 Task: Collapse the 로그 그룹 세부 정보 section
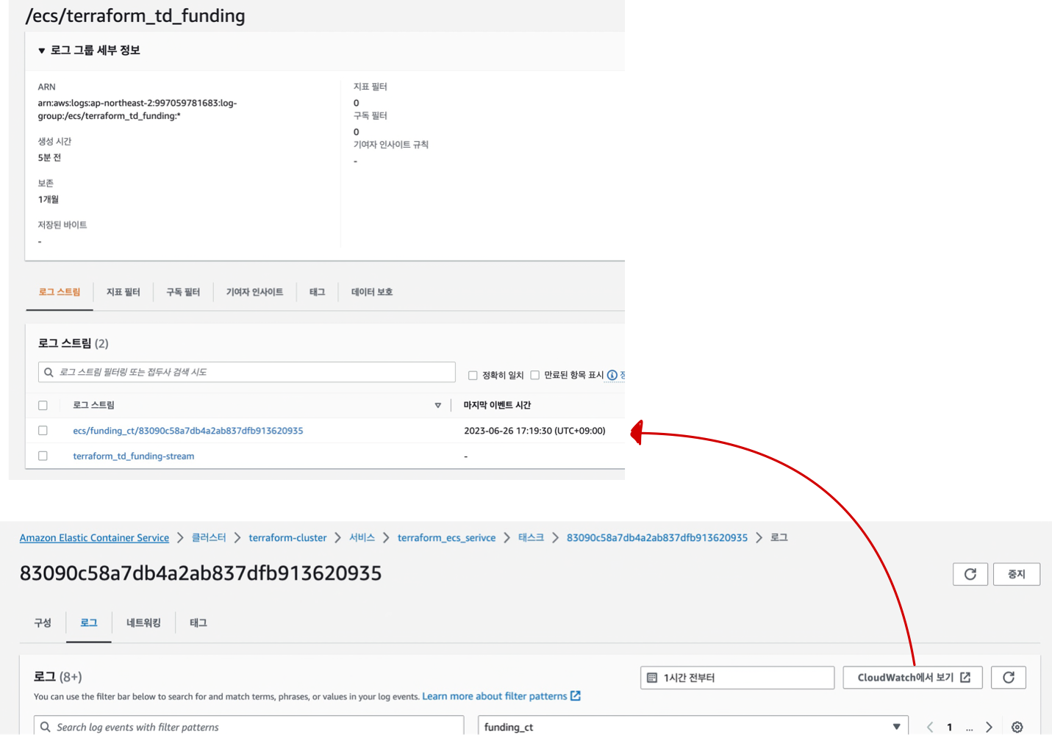click(x=42, y=51)
